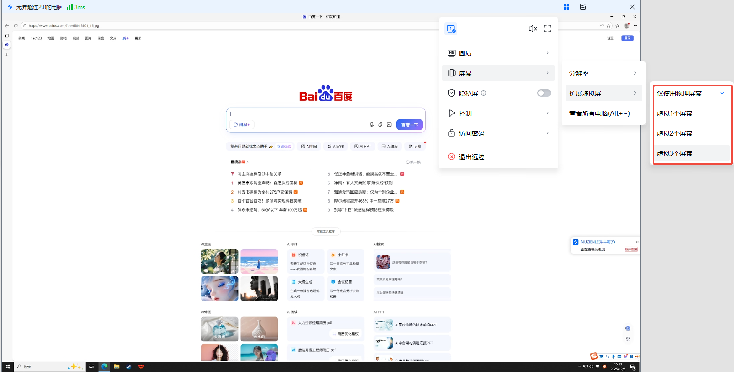Click the 登录 login button
Screen dimensions: 734x372
coord(627,38)
